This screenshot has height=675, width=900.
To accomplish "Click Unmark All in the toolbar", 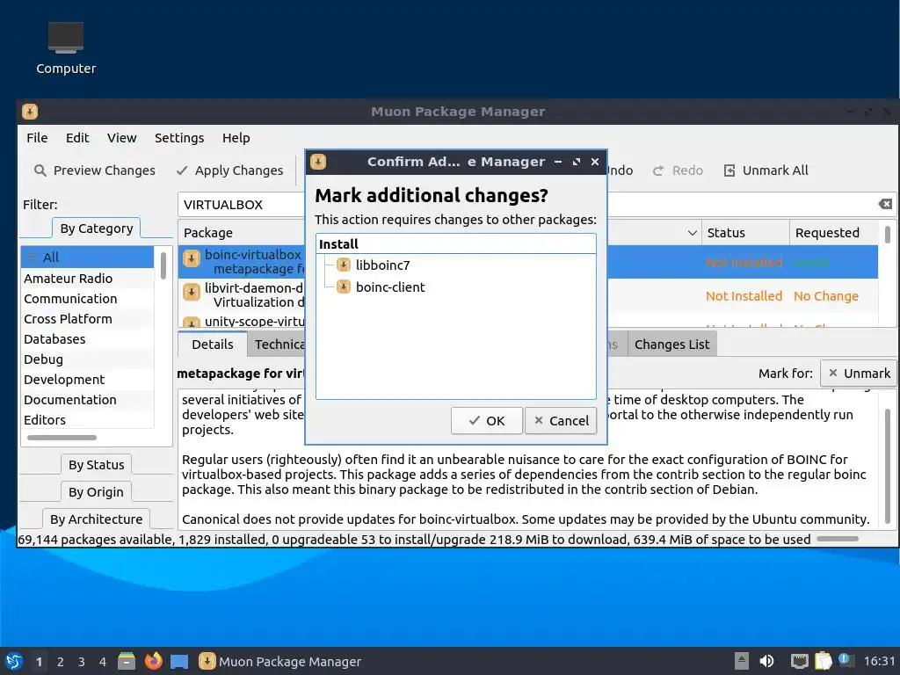I will pos(766,171).
